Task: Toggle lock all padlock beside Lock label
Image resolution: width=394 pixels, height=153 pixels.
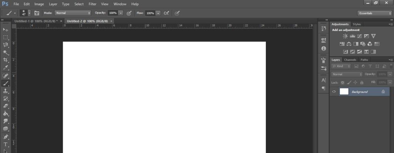Action: 362,82
